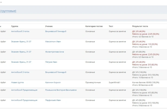Open Экзамен Франц. 31.07 in Филантропова Анна row

click(x=21, y=52)
